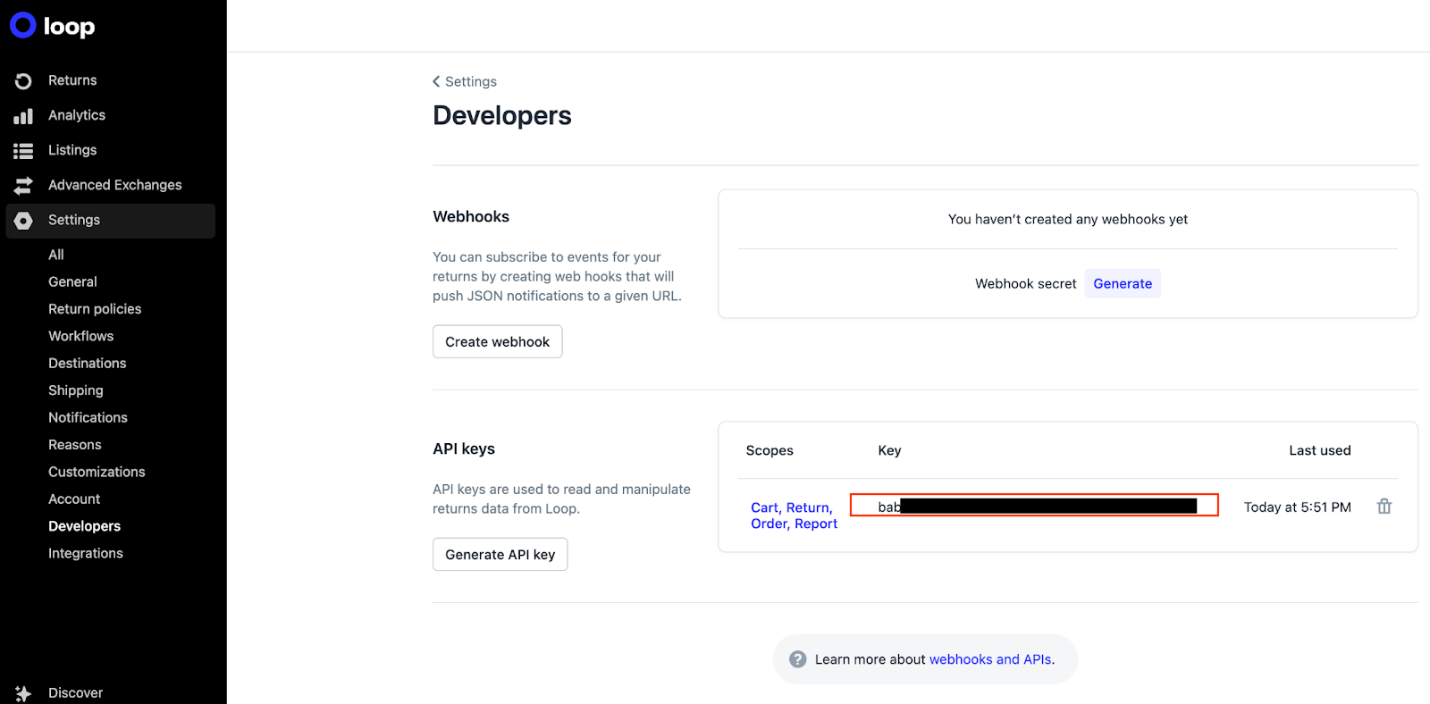Click the Create webhook button
This screenshot has width=1430, height=704.
pos(498,341)
